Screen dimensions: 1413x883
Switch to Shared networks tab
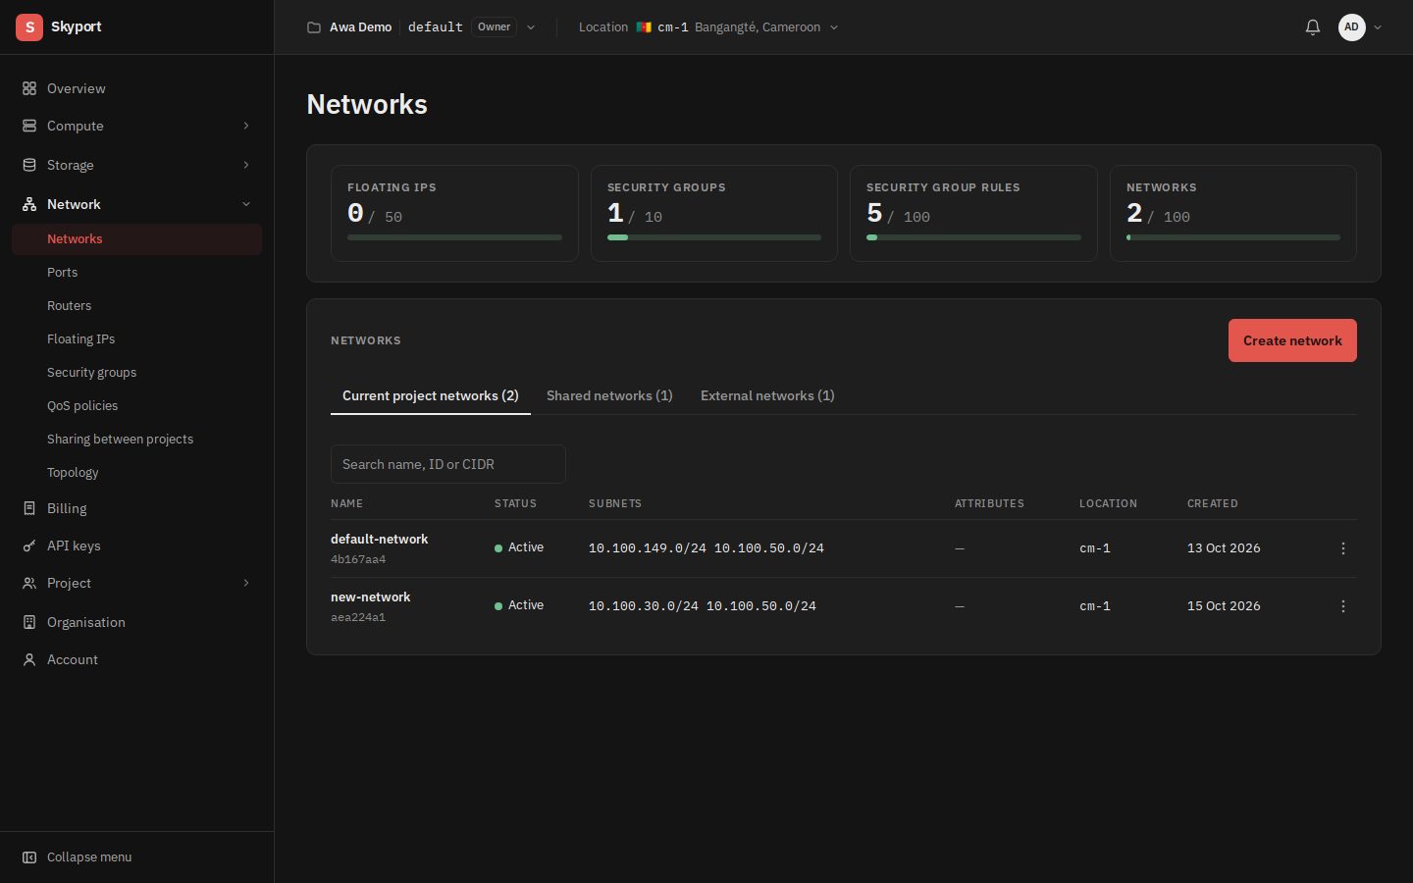point(609,395)
